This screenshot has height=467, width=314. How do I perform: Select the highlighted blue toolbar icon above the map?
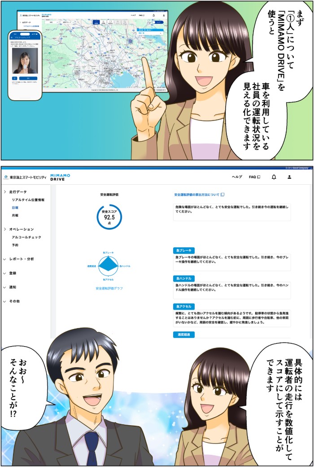(96, 22)
